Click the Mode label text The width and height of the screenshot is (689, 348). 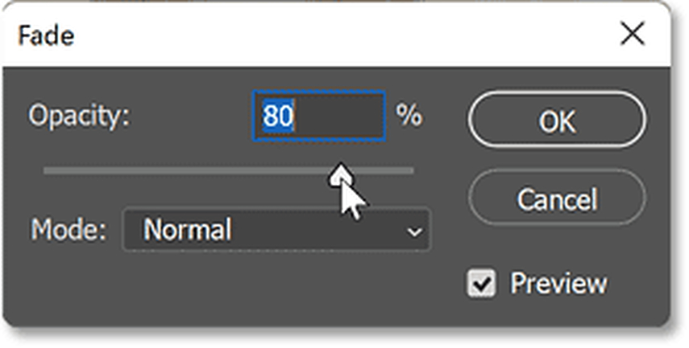68,231
